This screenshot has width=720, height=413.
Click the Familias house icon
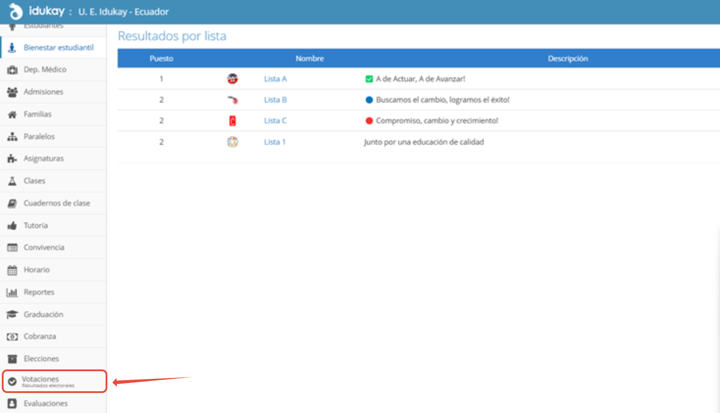pyautogui.click(x=12, y=114)
